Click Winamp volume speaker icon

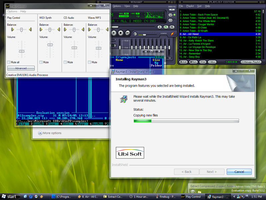(135, 34)
